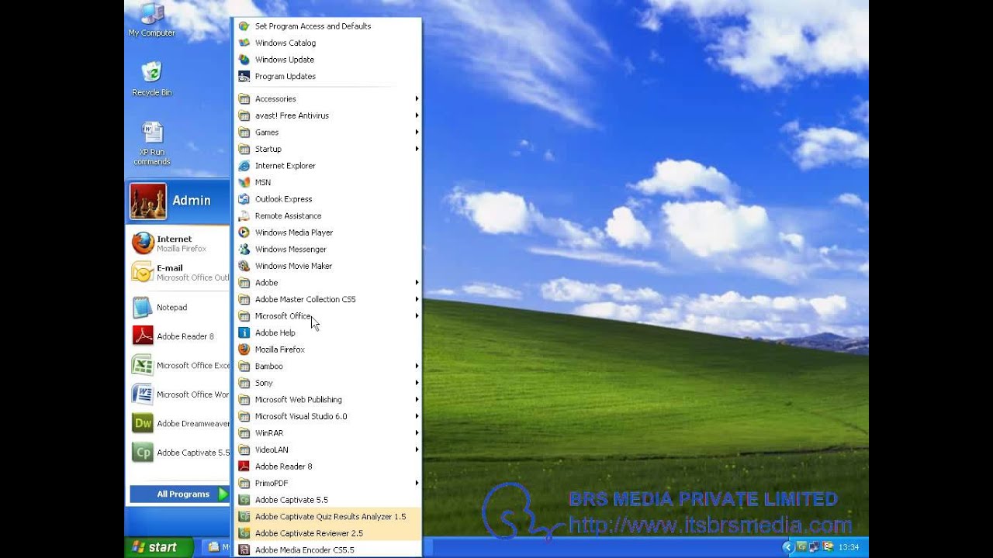Open Microsoft Web Publishing folder
Image resolution: width=993 pixels, height=558 pixels.
coord(327,399)
